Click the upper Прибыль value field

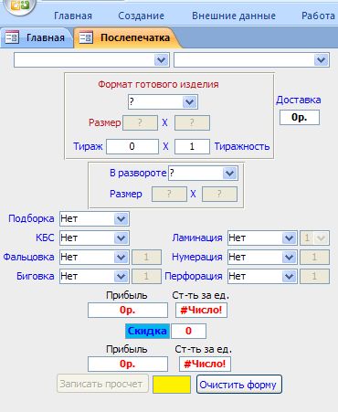128,311
